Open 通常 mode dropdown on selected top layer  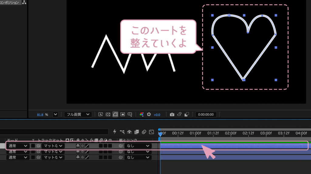coord(17,146)
